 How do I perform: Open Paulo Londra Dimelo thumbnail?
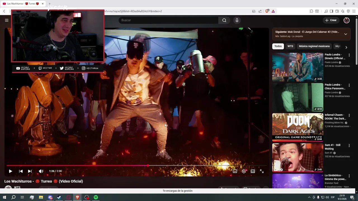coord(298,67)
